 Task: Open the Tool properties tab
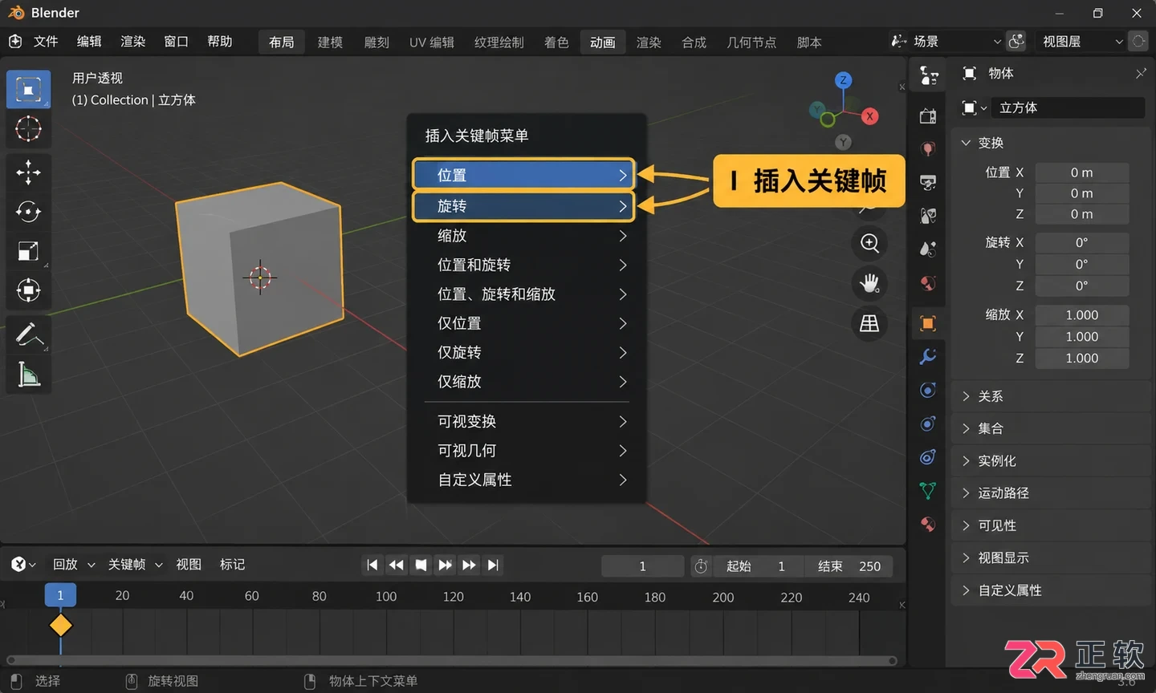tap(929, 76)
